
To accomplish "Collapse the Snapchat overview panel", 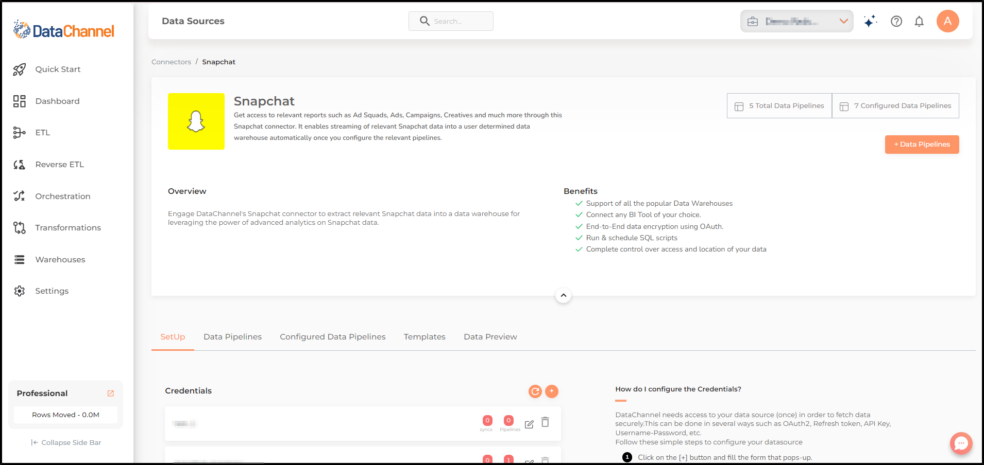I will (564, 295).
